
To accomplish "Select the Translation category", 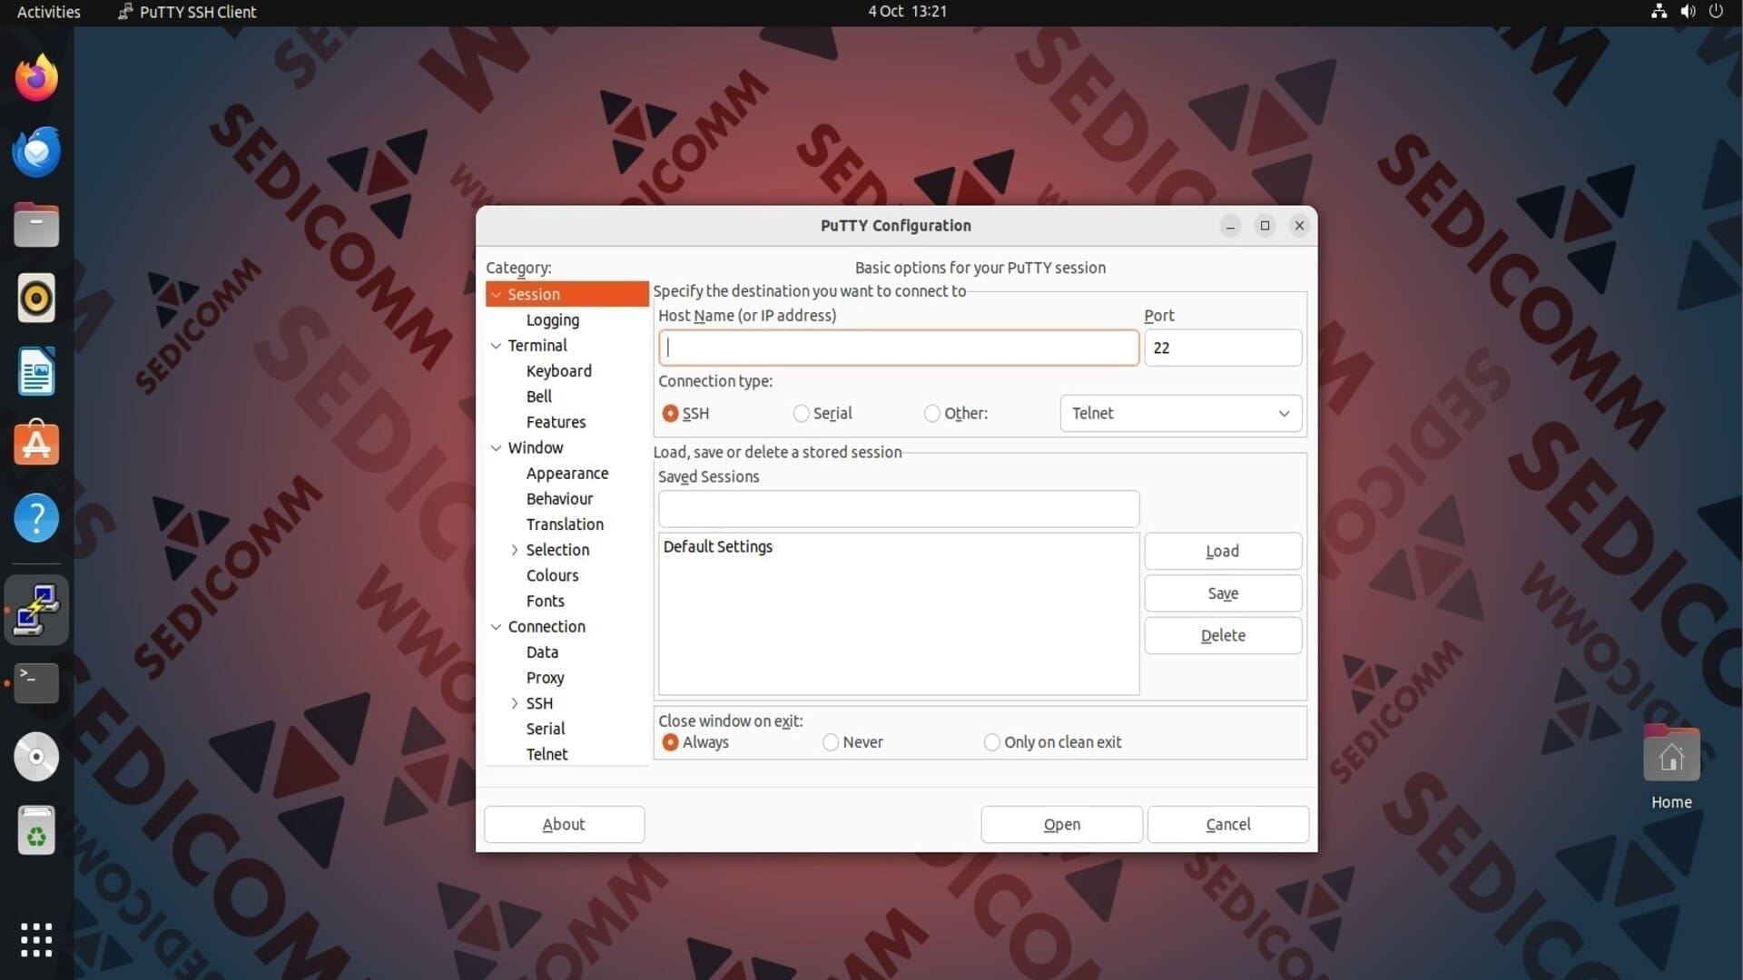I will (x=565, y=524).
